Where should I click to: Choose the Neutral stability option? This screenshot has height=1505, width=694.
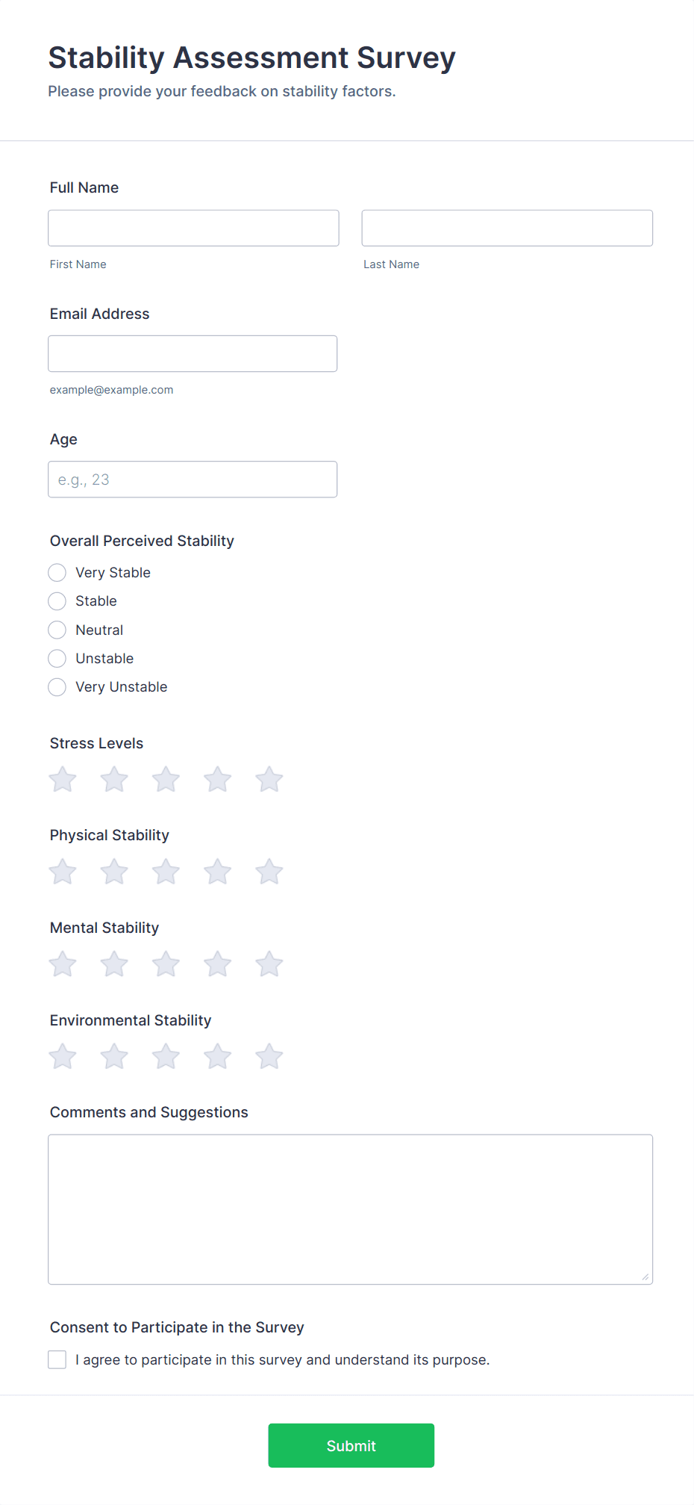[57, 630]
